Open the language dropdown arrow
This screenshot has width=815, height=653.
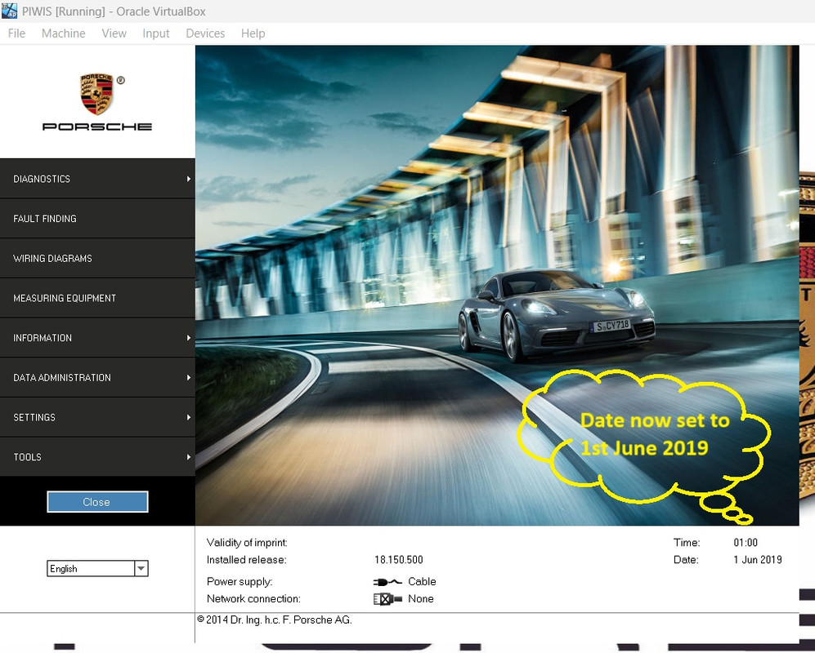[x=141, y=568]
